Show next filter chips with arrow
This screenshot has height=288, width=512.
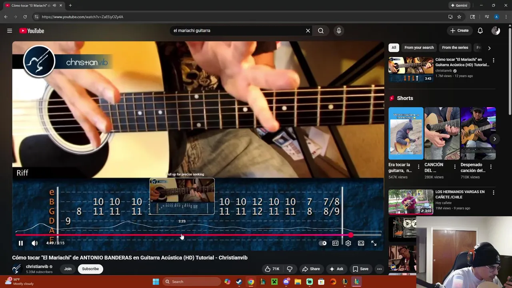click(x=489, y=48)
